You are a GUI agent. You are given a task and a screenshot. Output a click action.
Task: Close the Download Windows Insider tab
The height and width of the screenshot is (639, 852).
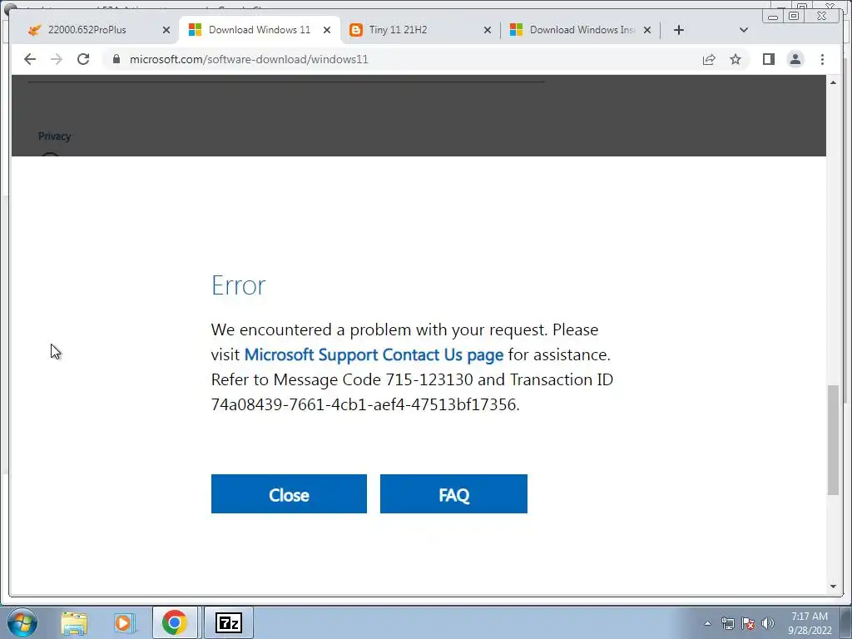click(x=647, y=30)
